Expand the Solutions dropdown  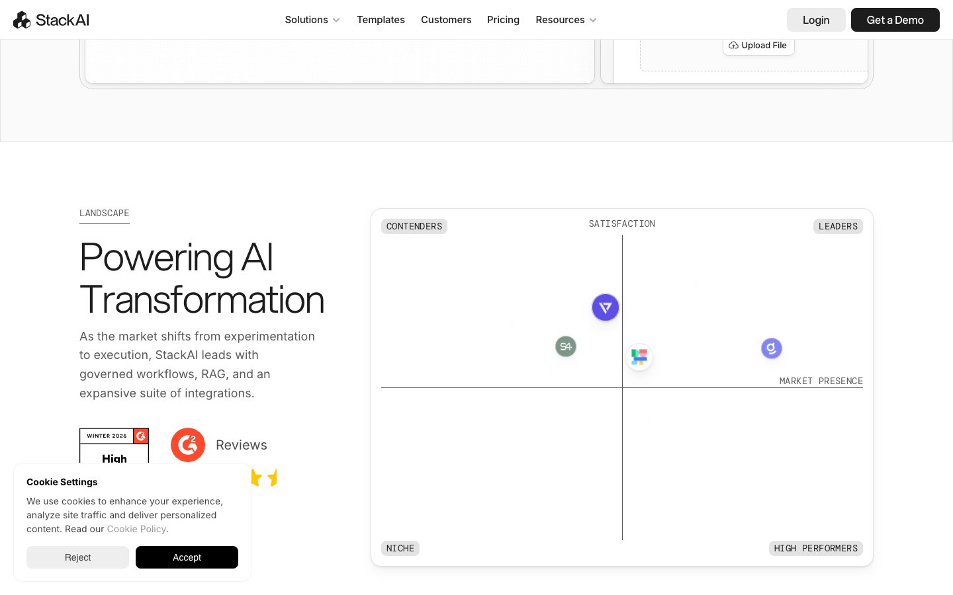coord(312,20)
